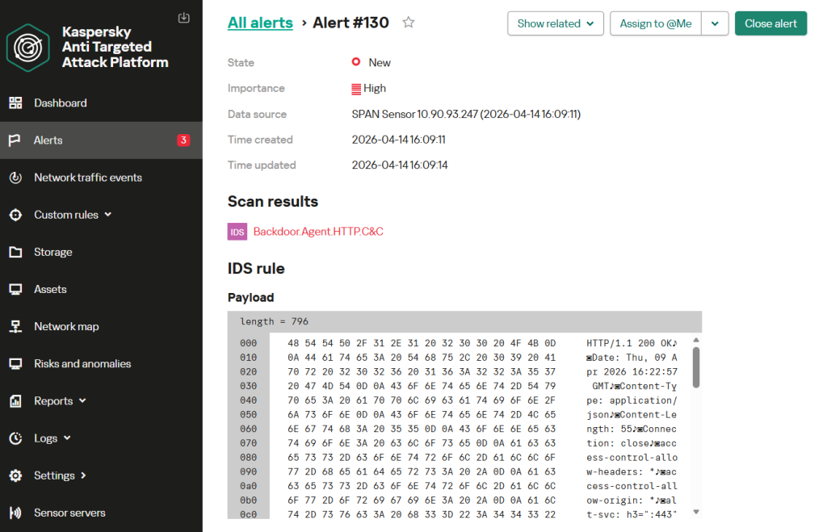Click the Alerts flag icon
827x532 pixels.
(x=15, y=140)
